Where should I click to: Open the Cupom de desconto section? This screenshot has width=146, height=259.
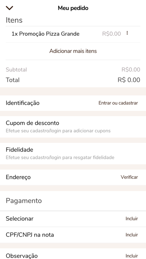coord(73,127)
